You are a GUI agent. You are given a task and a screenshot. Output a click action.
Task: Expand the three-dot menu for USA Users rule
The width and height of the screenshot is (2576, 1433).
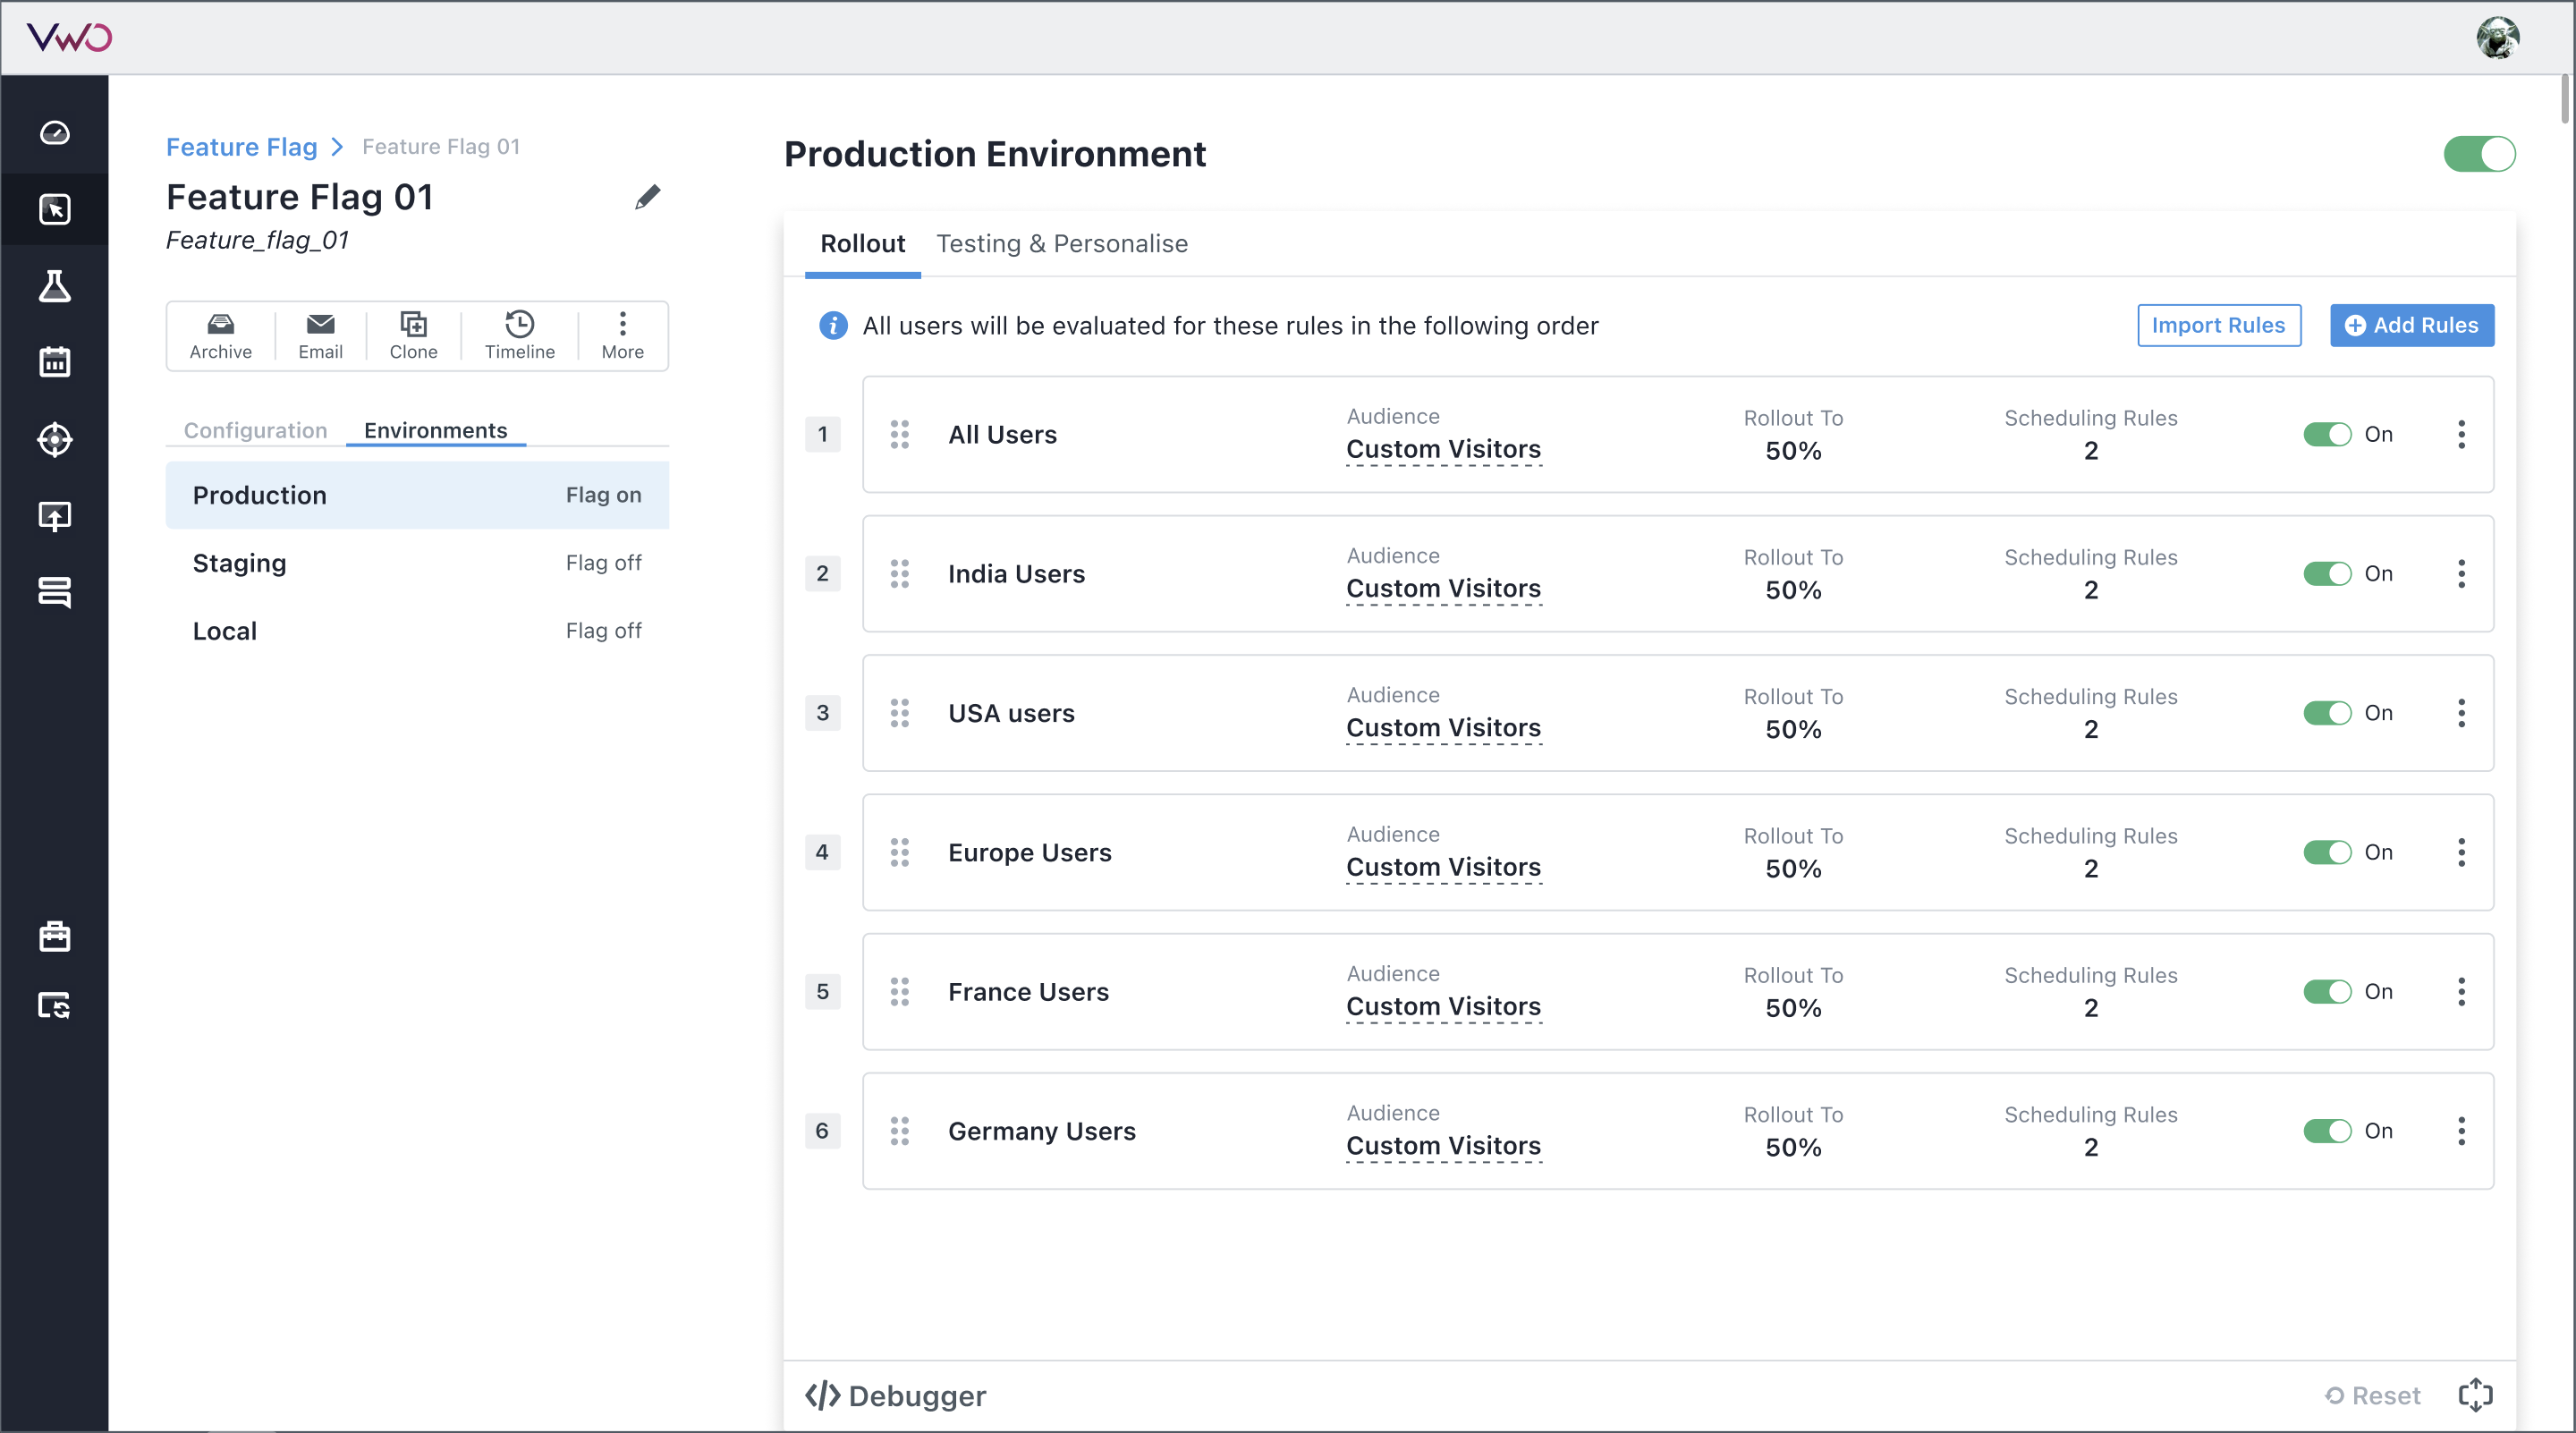click(2463, 713)
